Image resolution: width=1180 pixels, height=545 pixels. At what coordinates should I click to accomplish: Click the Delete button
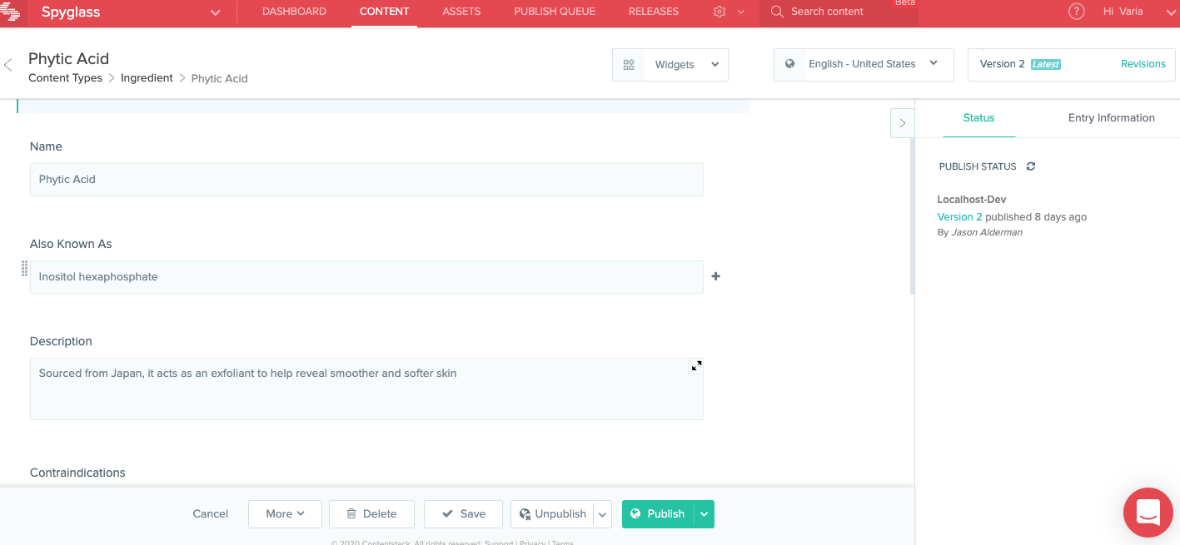tap(371, 514)
